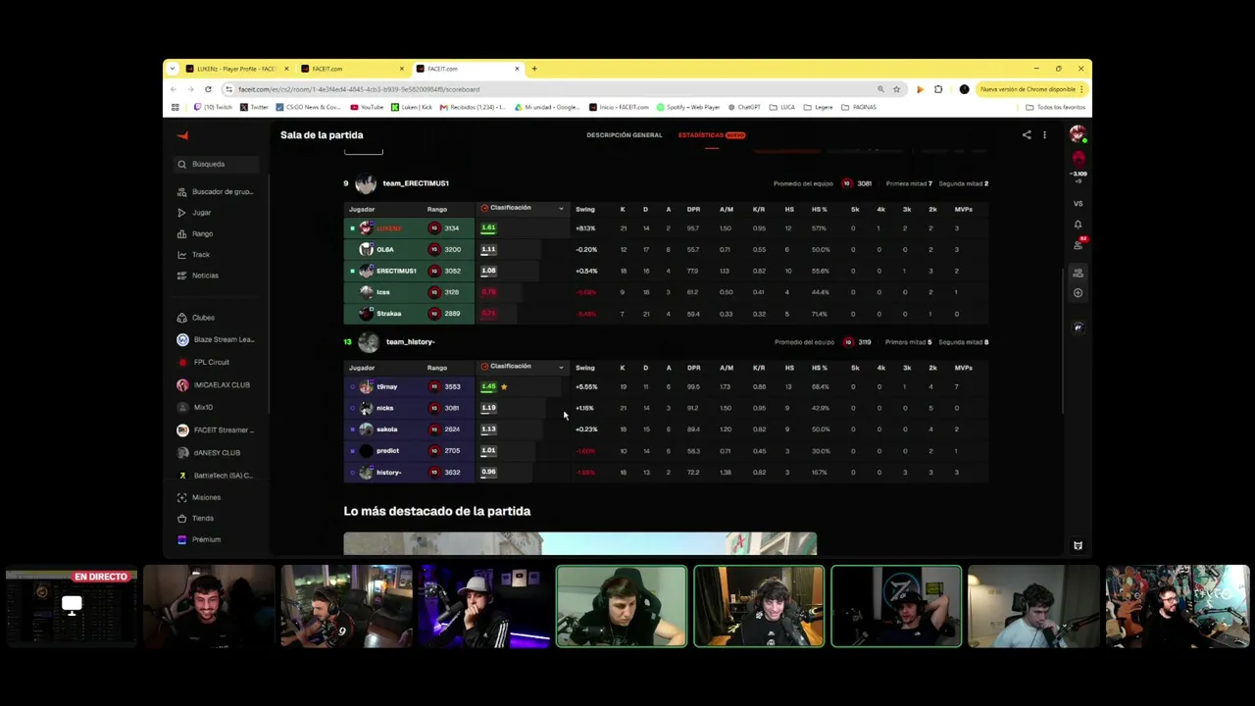Sort team_ERECTIMUS1 table by Swing column
1255x706 pixels.
click(x=585, y=209)
